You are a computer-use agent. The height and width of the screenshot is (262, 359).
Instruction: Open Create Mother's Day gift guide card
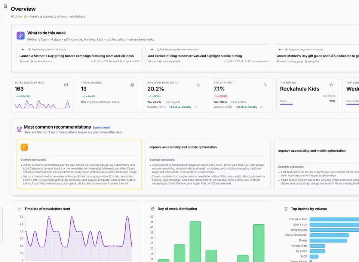click(317, 56)
